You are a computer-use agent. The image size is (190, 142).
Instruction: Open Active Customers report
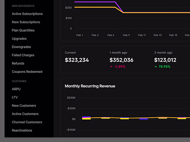coord(25,114)
